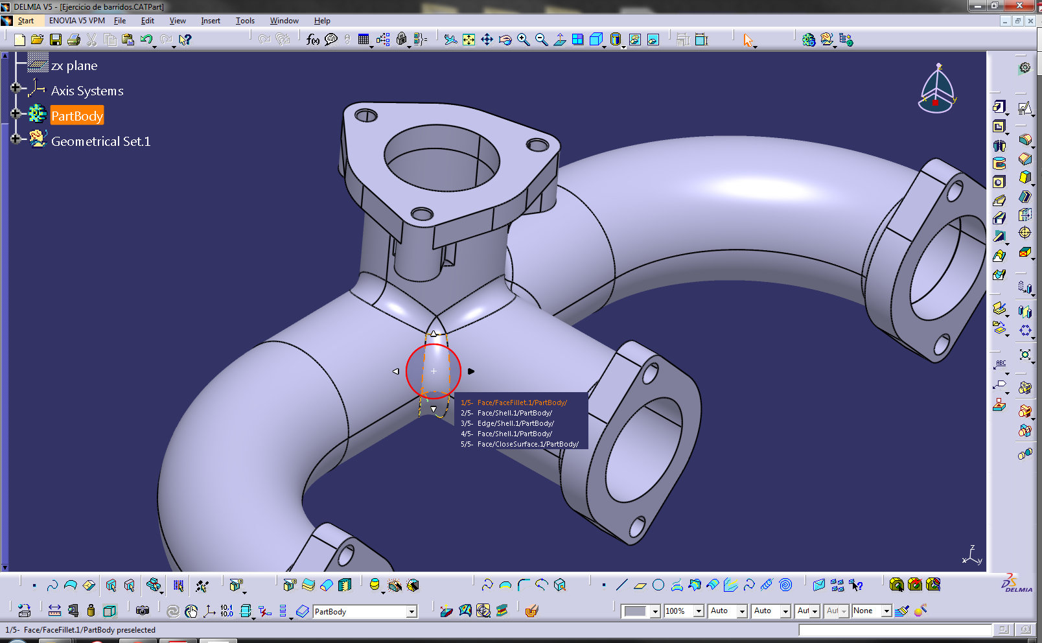Click the Capture camera icon
The image size is (1042, 643).
pyautogui.click(x=143, y=611)
